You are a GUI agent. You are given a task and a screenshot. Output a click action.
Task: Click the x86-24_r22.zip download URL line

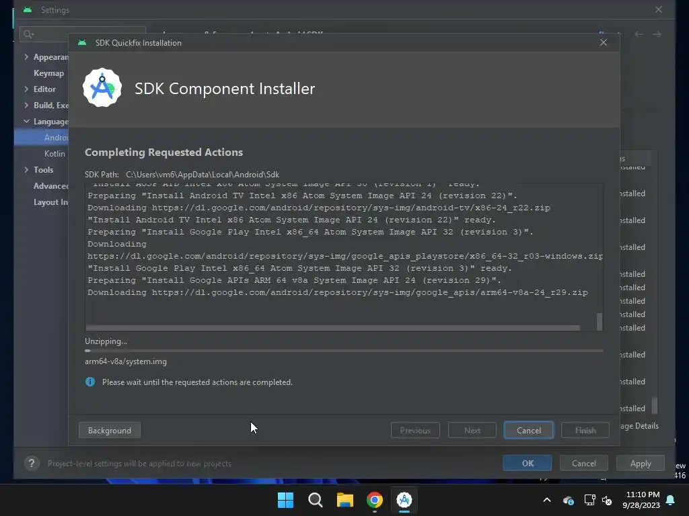tap(318, 208)
